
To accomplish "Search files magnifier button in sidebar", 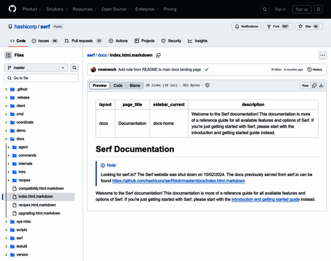I will tap(74, 68).
